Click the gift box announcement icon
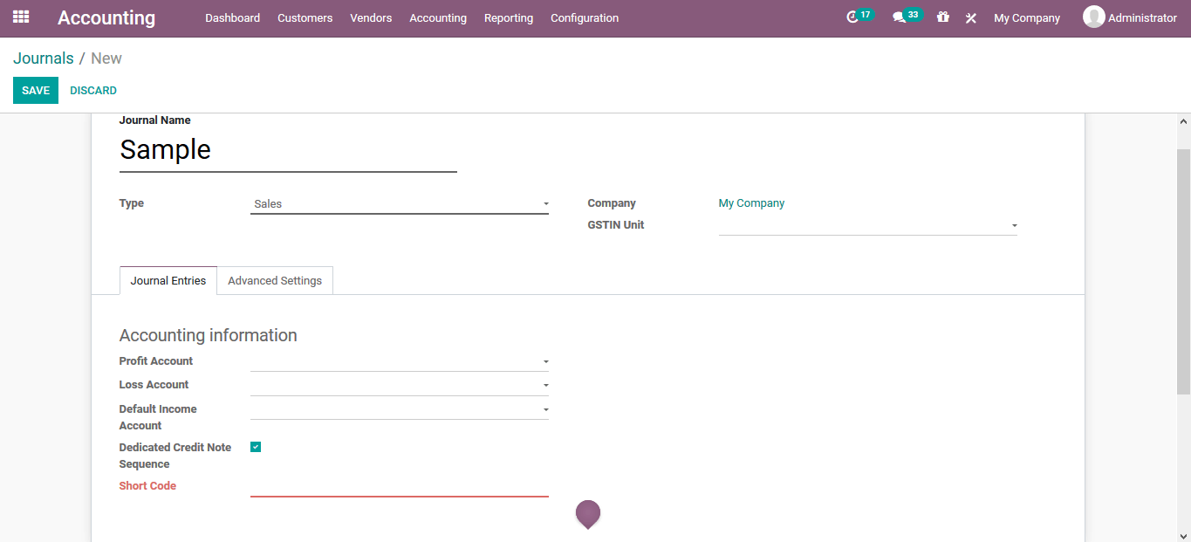Viewport: 1191px width, 542px height. click(x=942, y=17)
